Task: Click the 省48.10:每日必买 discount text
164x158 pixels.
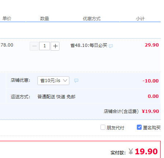Action: [89, 45]
